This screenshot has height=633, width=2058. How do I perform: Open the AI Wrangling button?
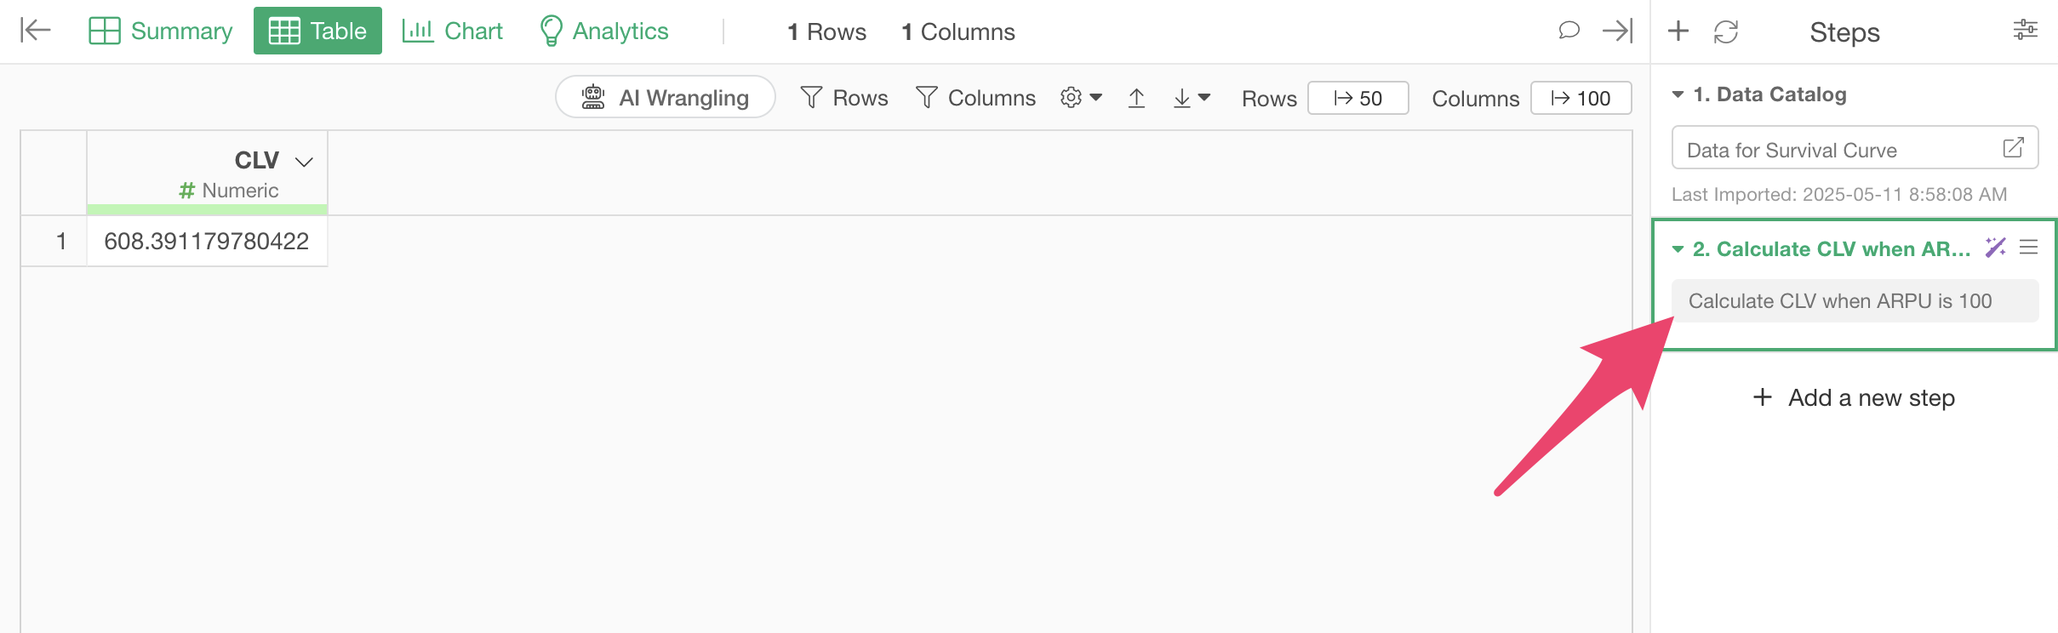pyautogui.click(x=666, y=97)
